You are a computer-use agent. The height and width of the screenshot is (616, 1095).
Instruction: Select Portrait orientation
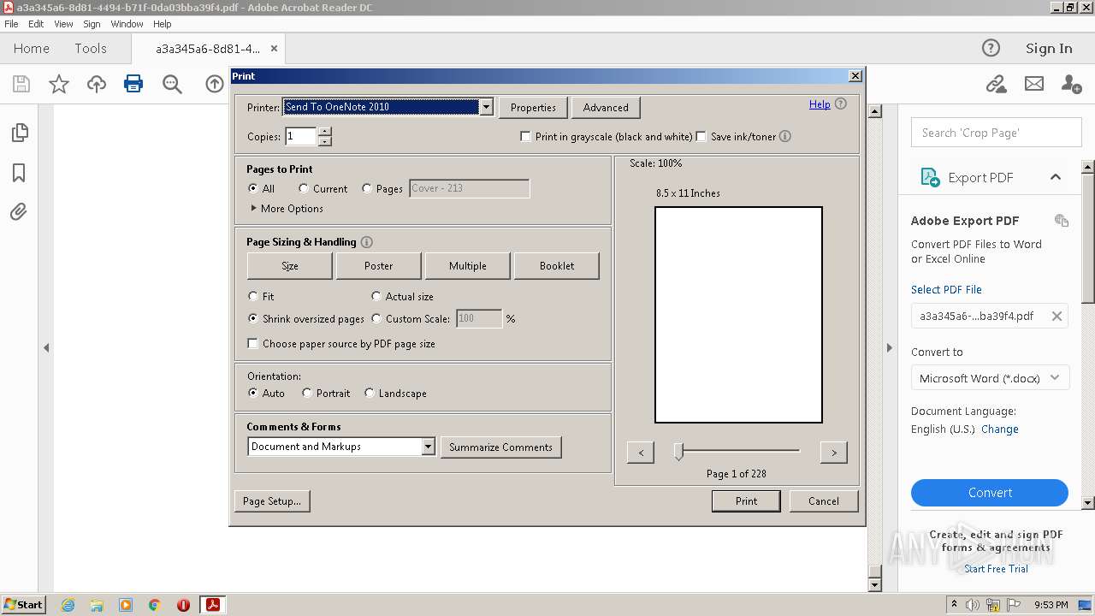(x=307, y=393)
